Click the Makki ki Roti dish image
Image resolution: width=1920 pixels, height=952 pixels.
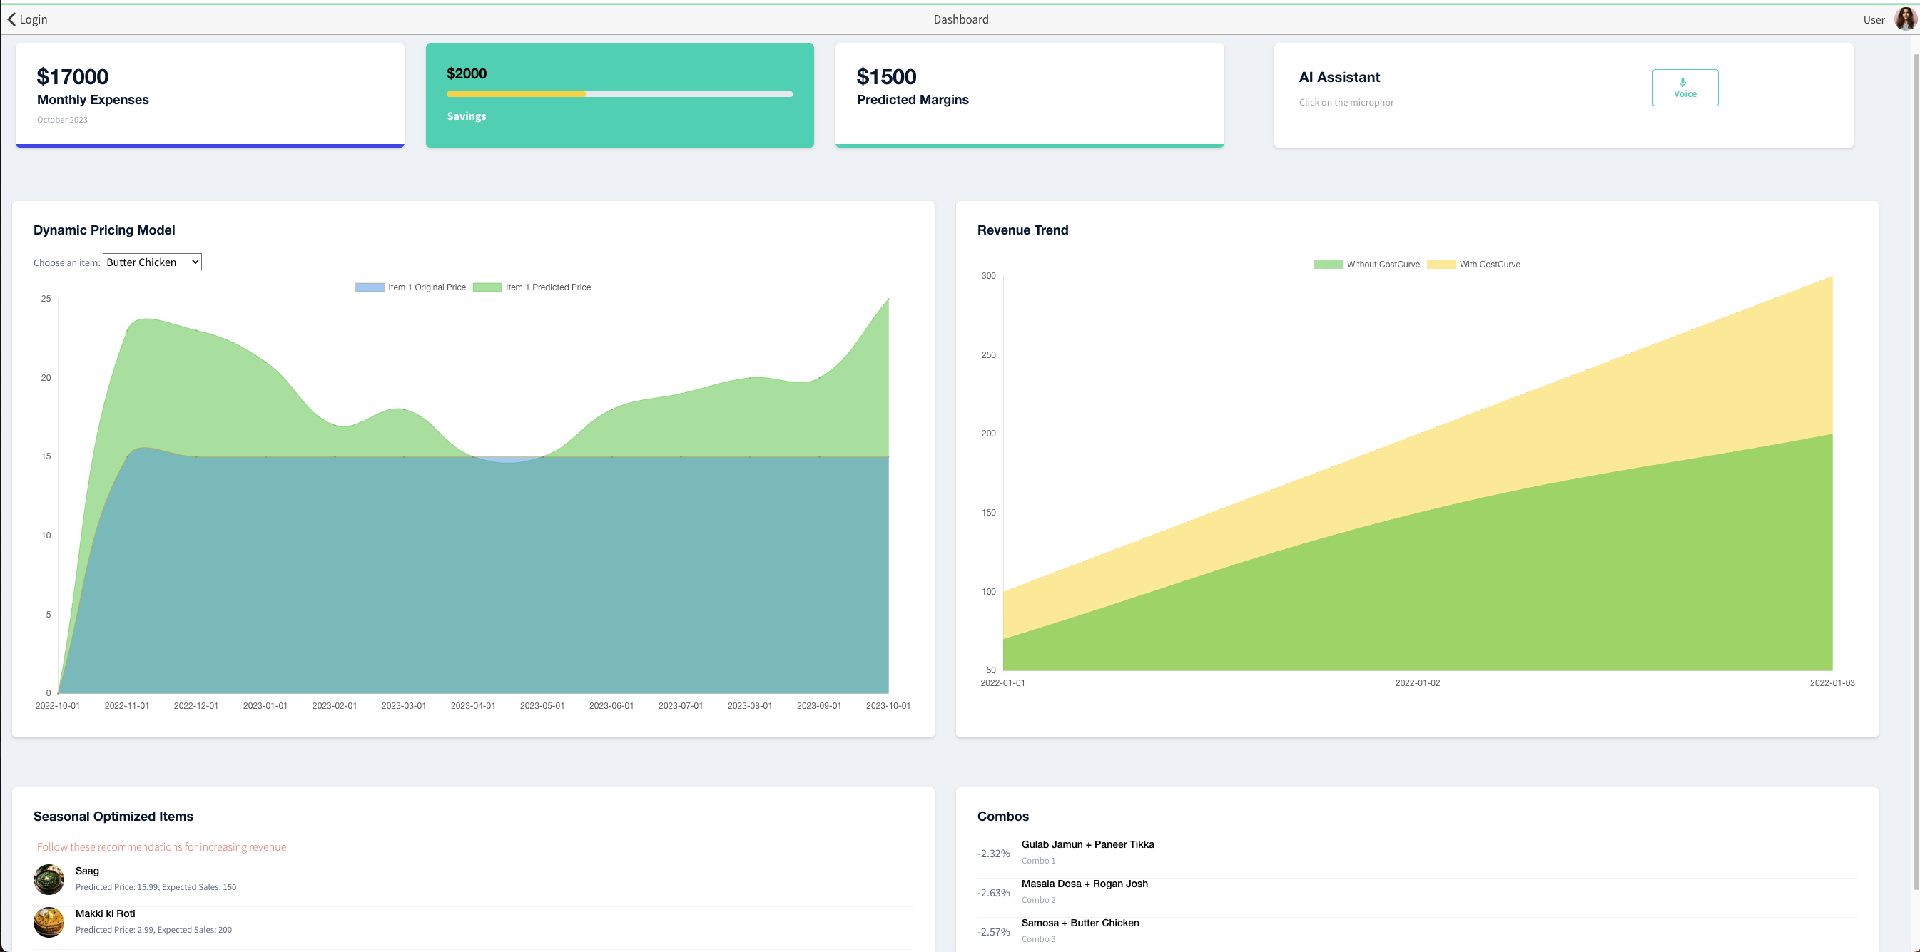[x=49, y=921]
